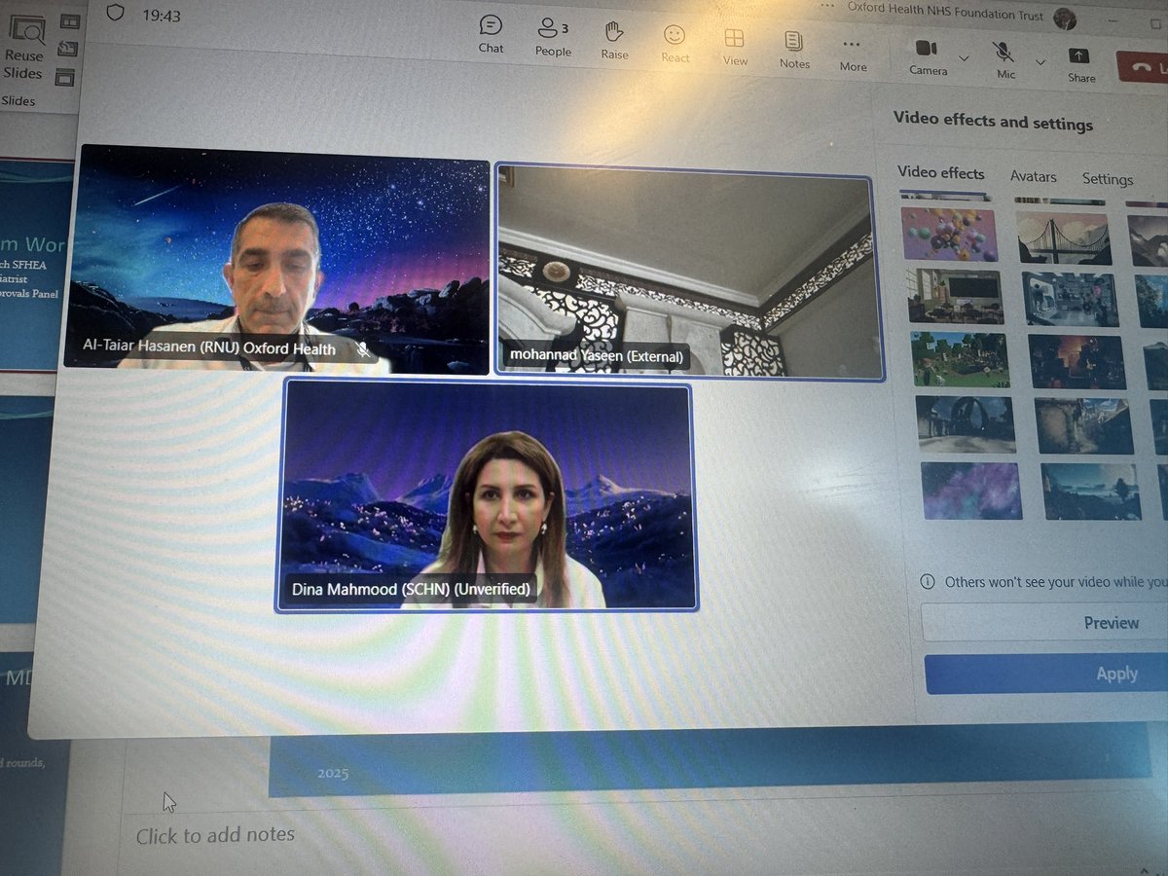Unmute the Mic button
1168x876 pixels.
tap(1005, 60)
